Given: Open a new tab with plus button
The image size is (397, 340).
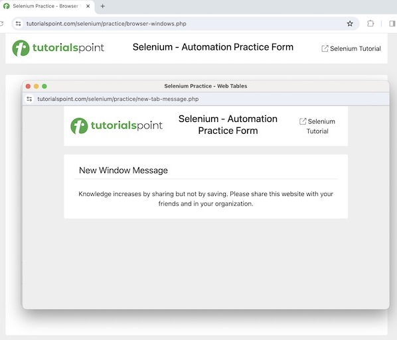Looking at the screenshot, I should 102,6.
